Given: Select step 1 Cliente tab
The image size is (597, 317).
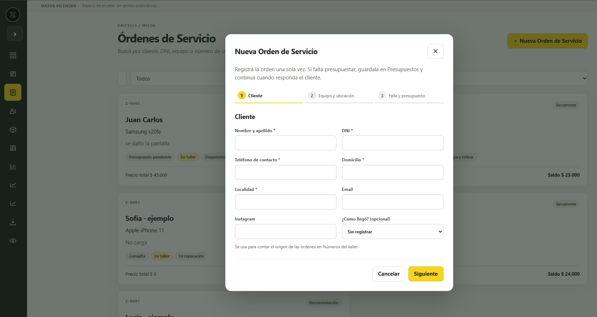Looking at the screenshot, I should coord(269,96).
